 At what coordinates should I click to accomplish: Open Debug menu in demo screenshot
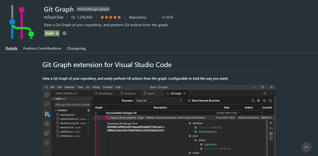pos(96,87)
